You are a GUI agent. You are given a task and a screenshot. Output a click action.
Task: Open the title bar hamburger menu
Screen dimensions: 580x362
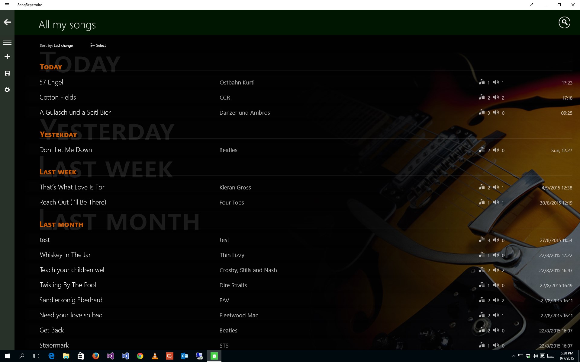click(x=7, y=5)
